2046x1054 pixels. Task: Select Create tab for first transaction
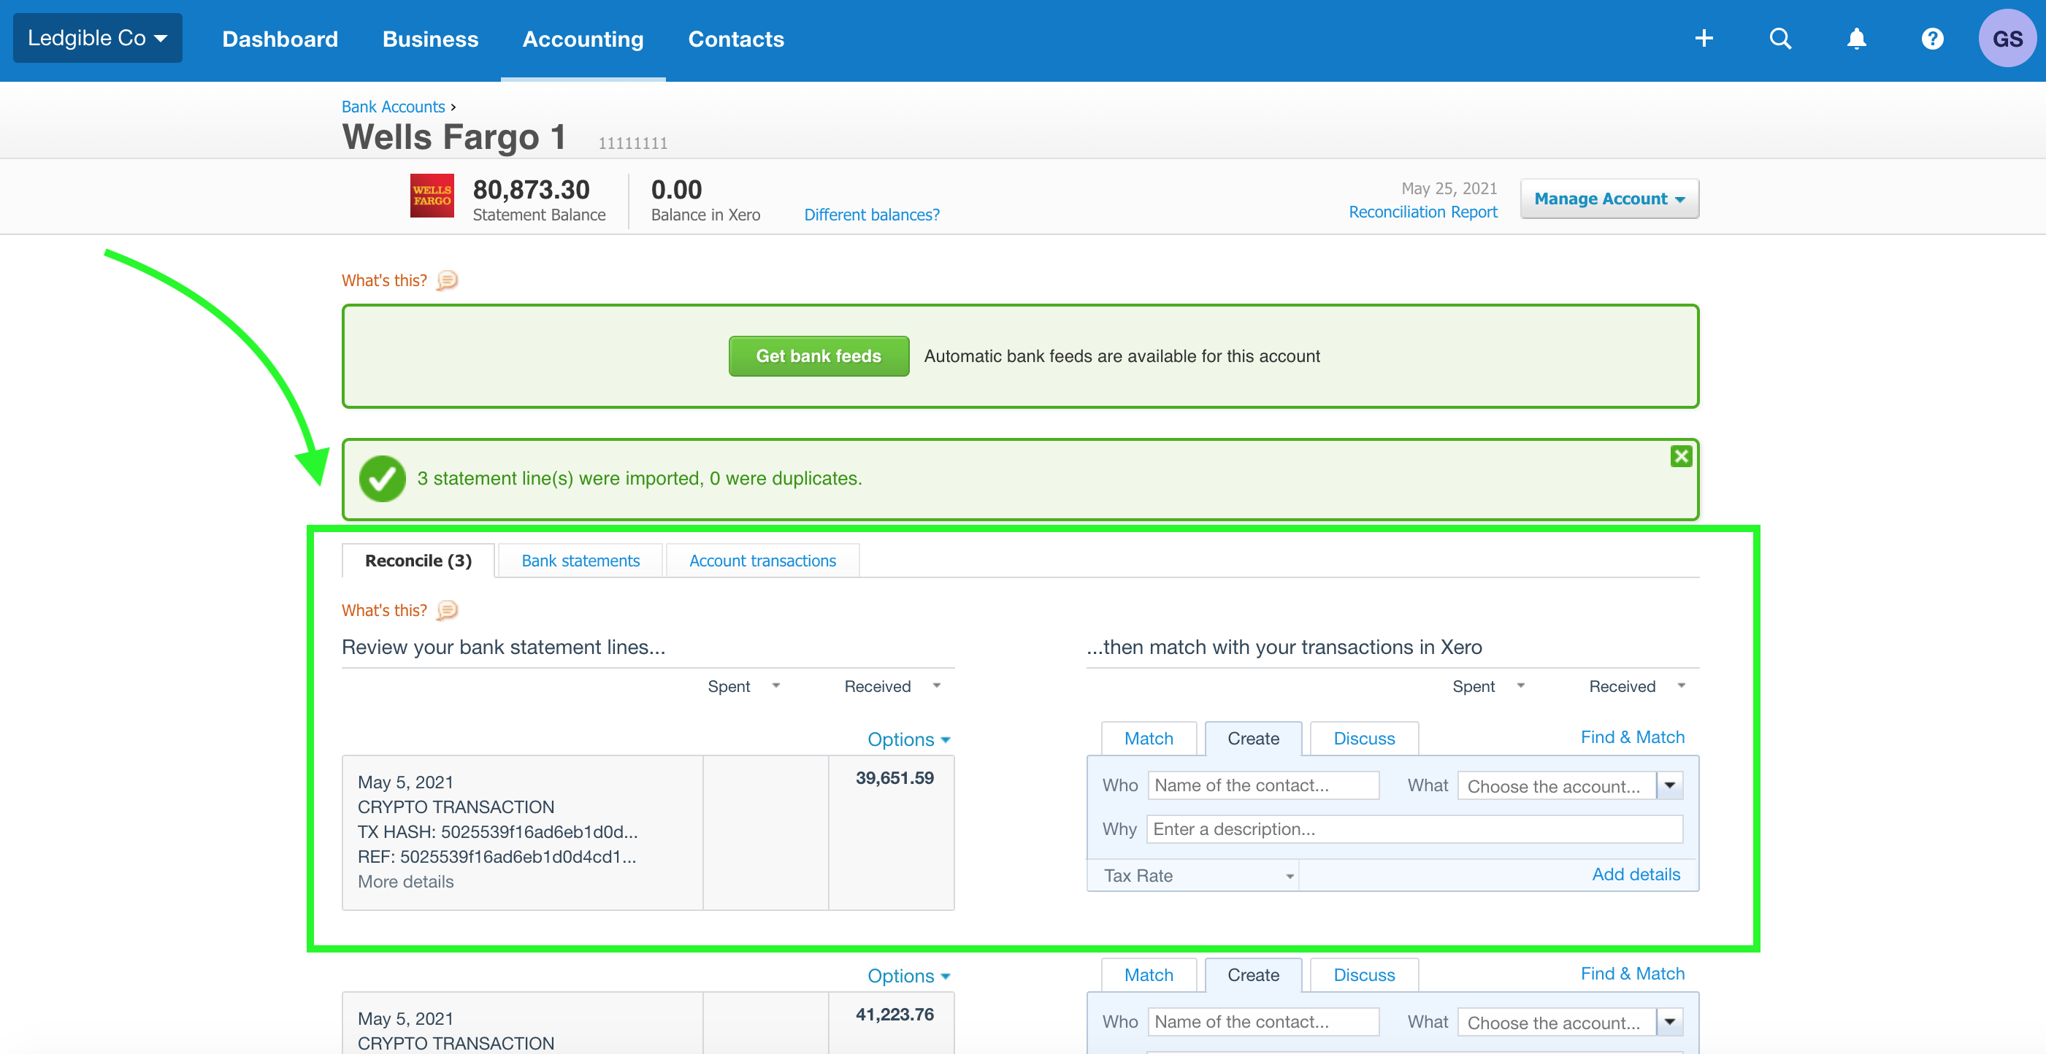coord(1253,738)
